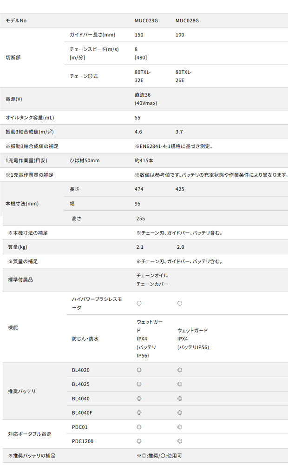Click the MUC029G double-circle mark for BL4040
The width and height of the screenshot is (288, 465).
138,399
